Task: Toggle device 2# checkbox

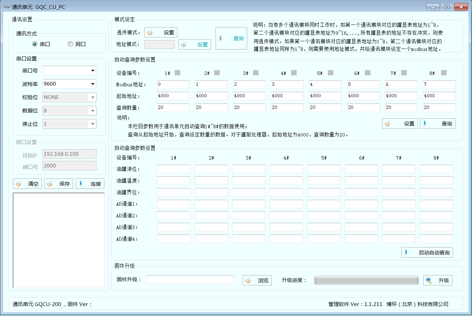Action: coord(217,73)
